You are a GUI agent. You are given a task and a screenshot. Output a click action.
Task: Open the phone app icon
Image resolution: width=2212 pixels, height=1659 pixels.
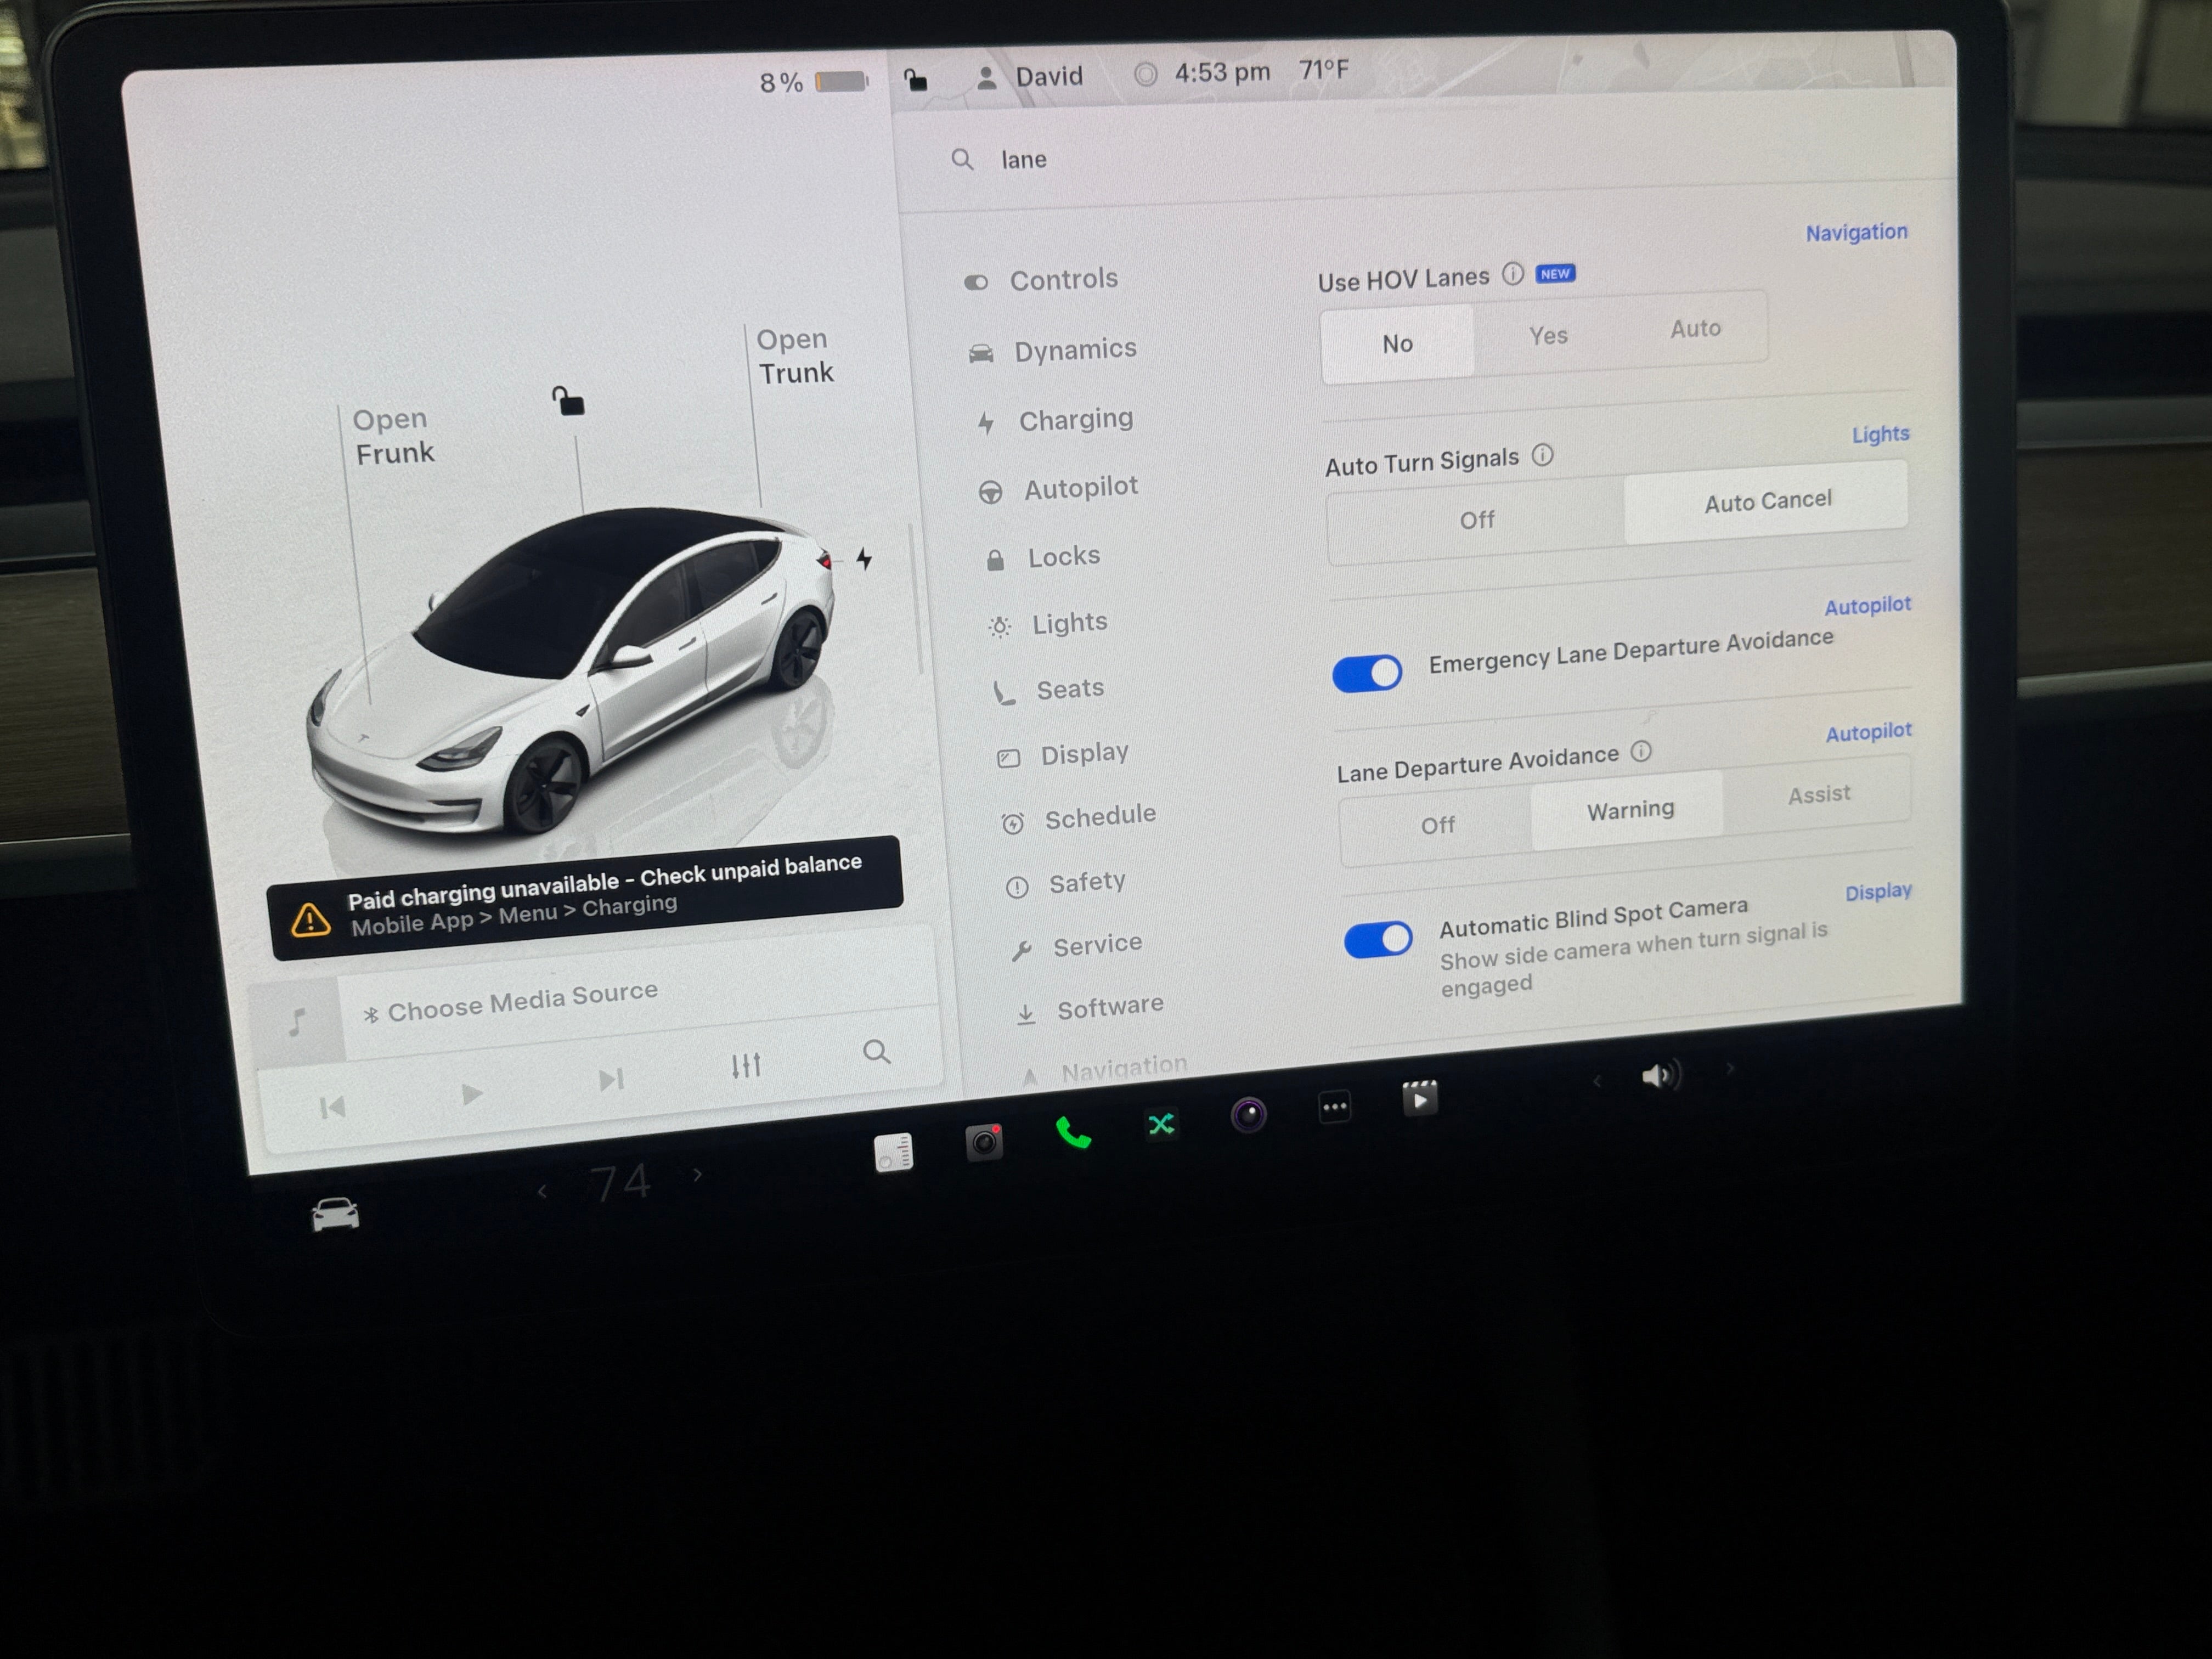tap(1073, 1133)
